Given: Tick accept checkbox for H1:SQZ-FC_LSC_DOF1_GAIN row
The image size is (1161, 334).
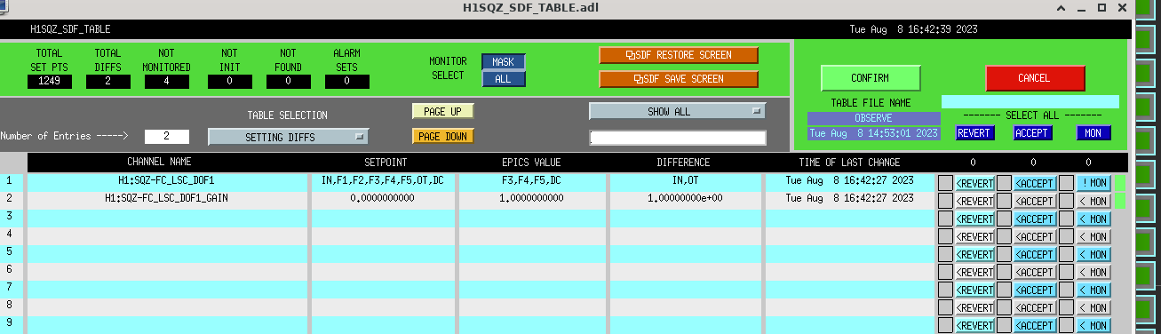Looking at the screenshot, I should pos(1005,201).
